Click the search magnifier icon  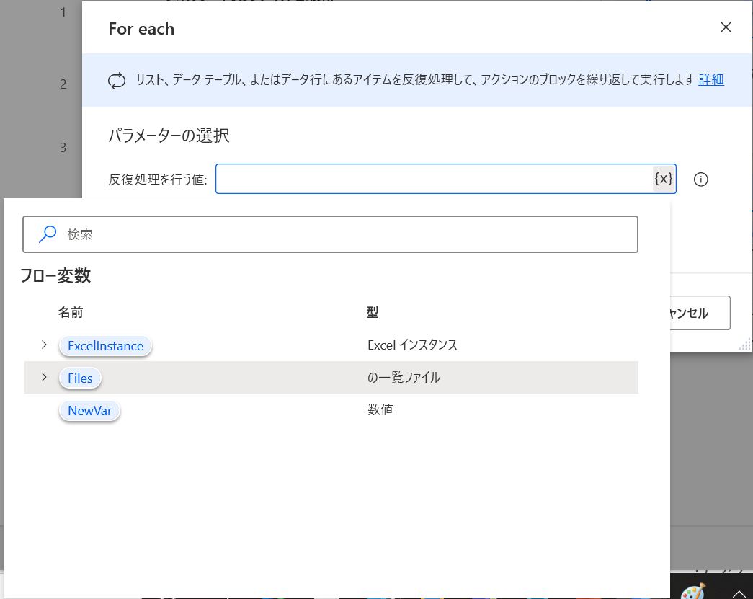[46, 234]
